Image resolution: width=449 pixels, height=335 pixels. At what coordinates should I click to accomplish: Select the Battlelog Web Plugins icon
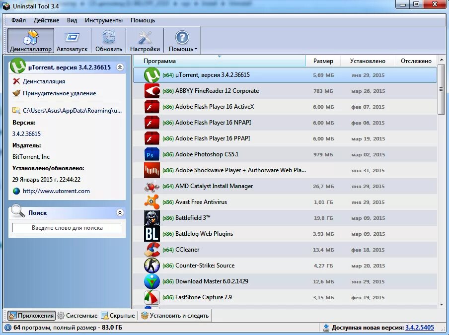tap(152, 234)
